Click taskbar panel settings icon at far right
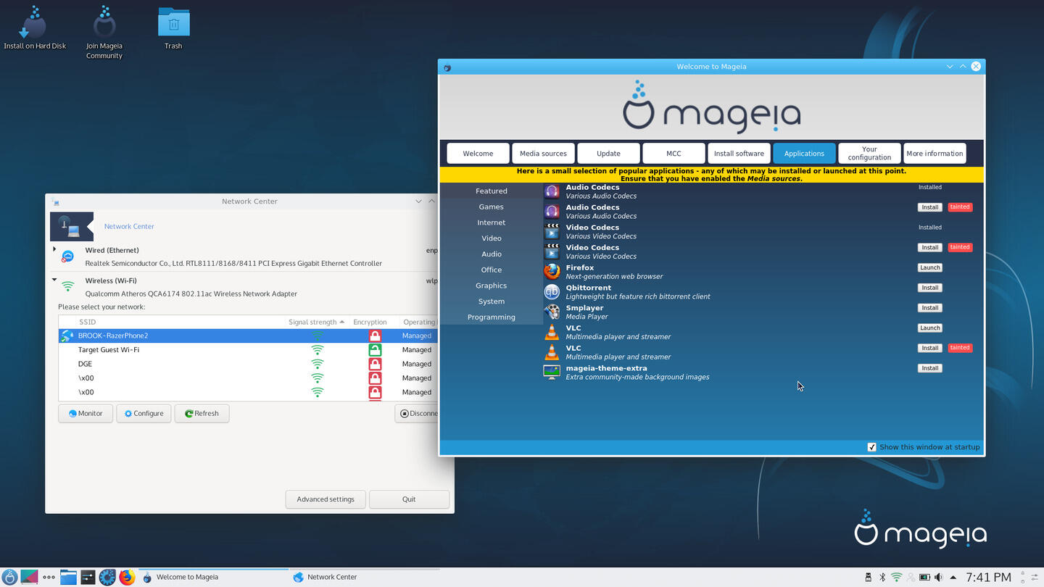Image resolution: width=1044 pixels, height=587 pixels. (1036, 577)
